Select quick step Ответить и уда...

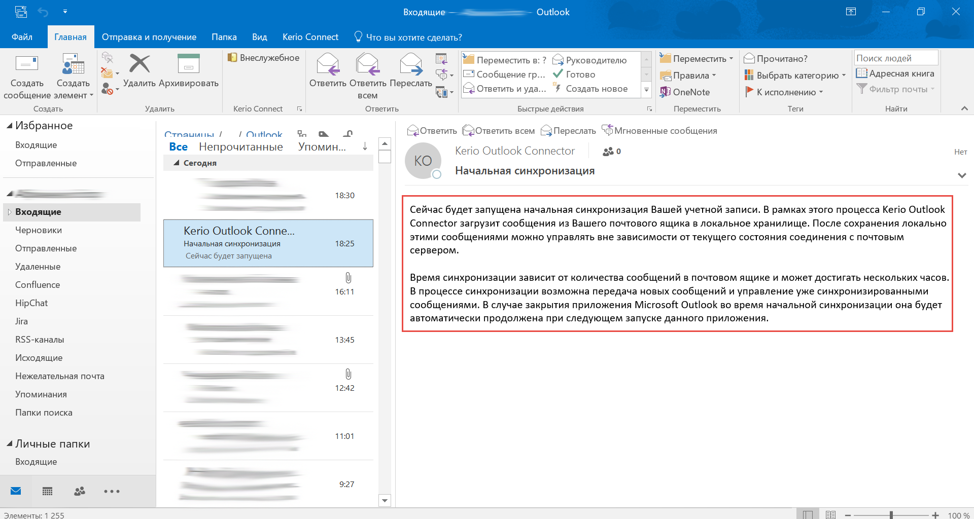pyautogui.click(x=505, y=89)
